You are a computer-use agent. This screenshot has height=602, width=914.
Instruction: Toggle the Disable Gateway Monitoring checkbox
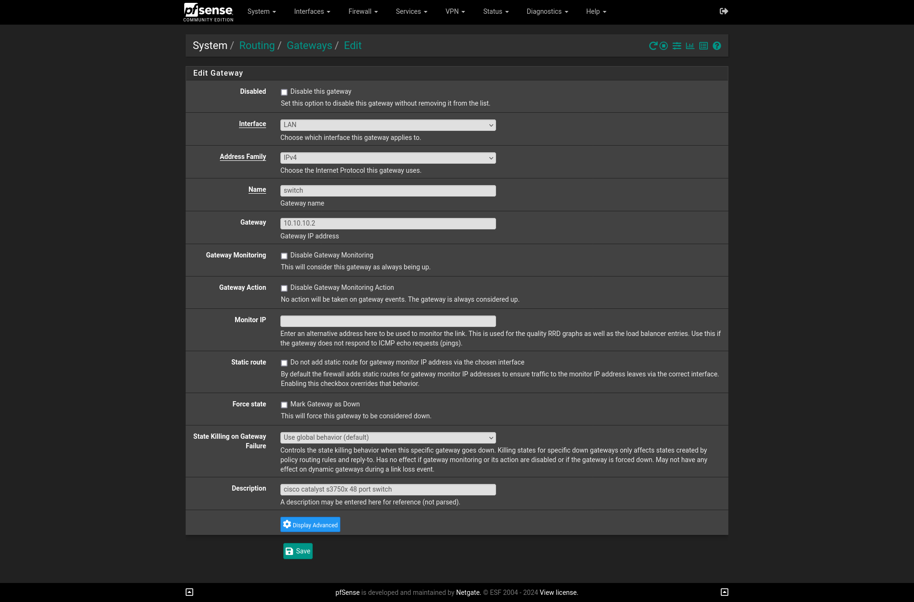[x=284, y=256]
